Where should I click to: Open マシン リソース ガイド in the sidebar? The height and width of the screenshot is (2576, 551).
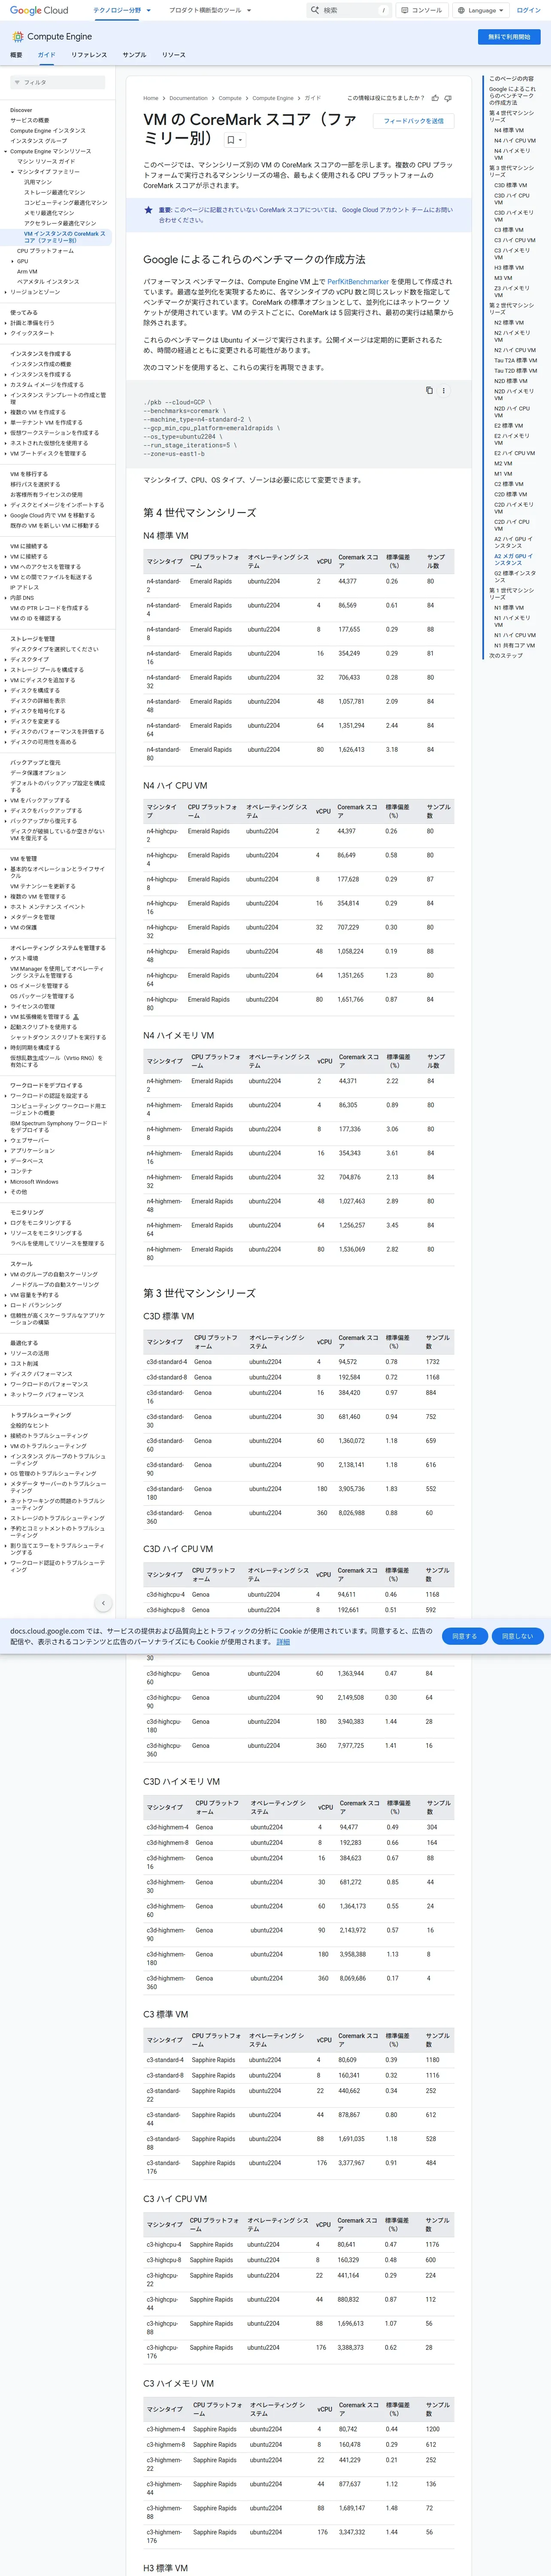click(x=46, y=161)
